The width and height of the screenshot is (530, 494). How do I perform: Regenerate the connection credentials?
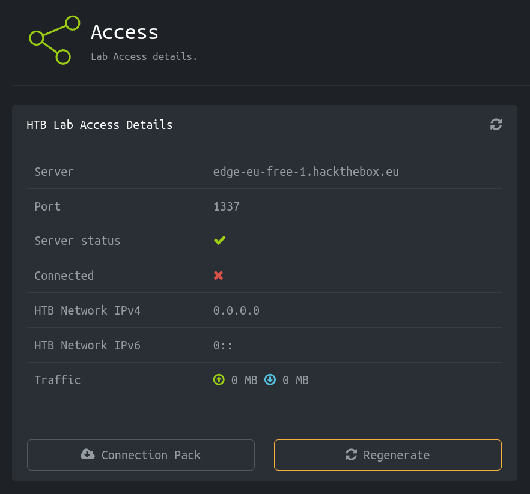click(388, 455)
